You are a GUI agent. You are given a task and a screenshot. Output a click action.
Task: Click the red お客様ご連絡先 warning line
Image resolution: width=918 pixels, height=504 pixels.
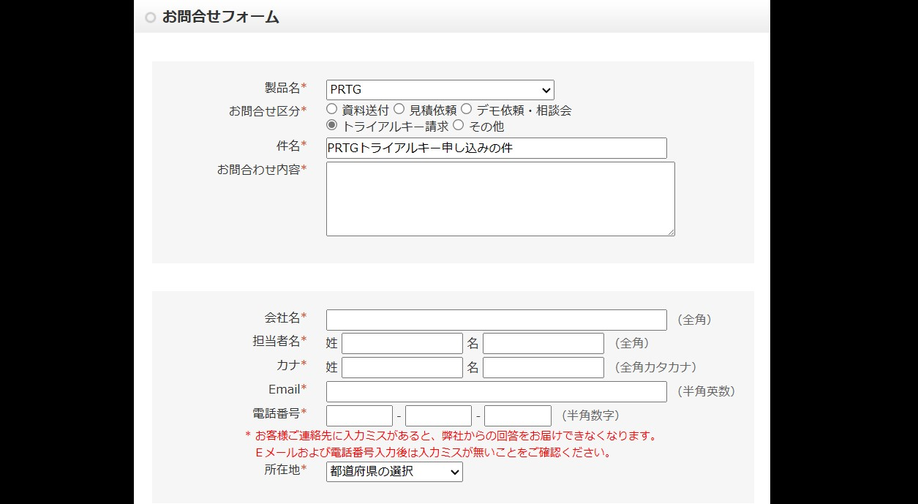pyautogui.click(x=451, y=436)
